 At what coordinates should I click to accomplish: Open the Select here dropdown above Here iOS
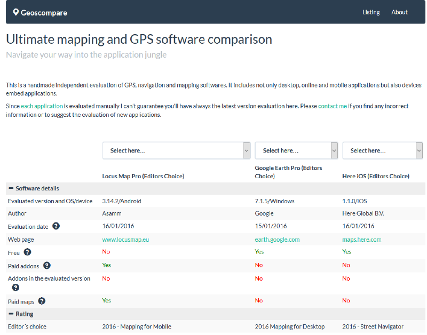click(x=383, y=150)
